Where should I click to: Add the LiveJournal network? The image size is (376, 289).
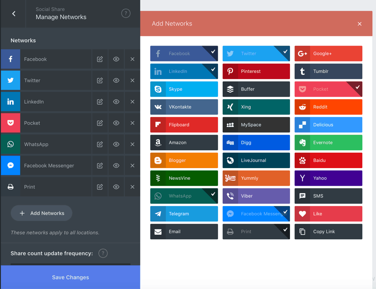[x=256, y=160]
